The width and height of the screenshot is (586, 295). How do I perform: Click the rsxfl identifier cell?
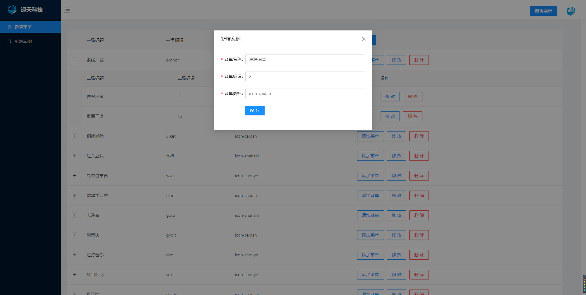(170, 156)
